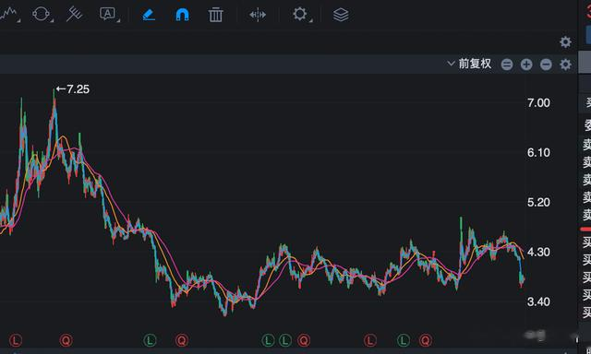Delete drawings with the trash icon
Viewport: 591px width, 354px height.
tap(215, 15)
